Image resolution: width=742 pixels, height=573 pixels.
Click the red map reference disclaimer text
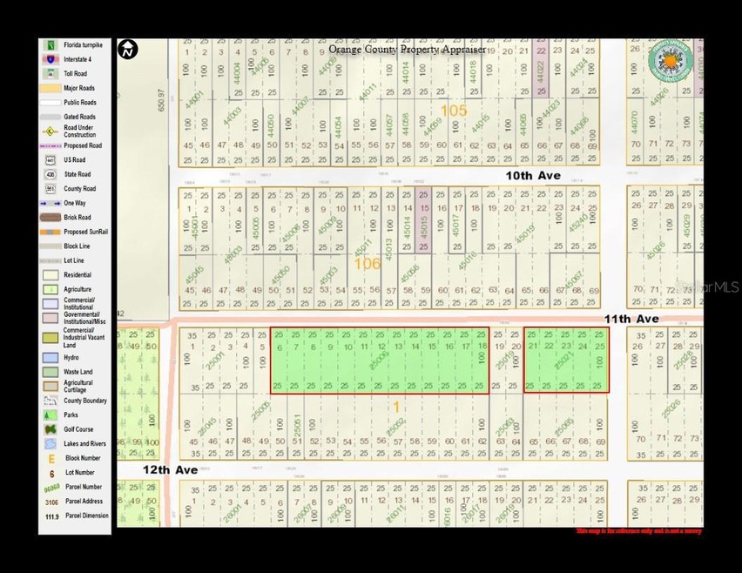(639, 531)
